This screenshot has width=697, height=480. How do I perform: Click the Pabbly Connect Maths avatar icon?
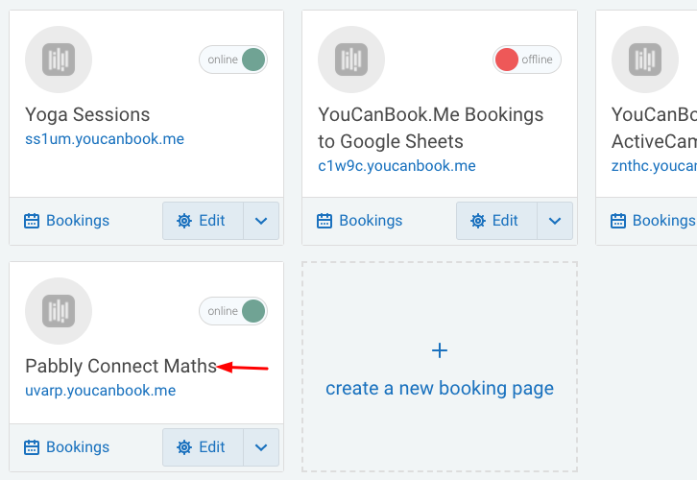pos(59,311)
